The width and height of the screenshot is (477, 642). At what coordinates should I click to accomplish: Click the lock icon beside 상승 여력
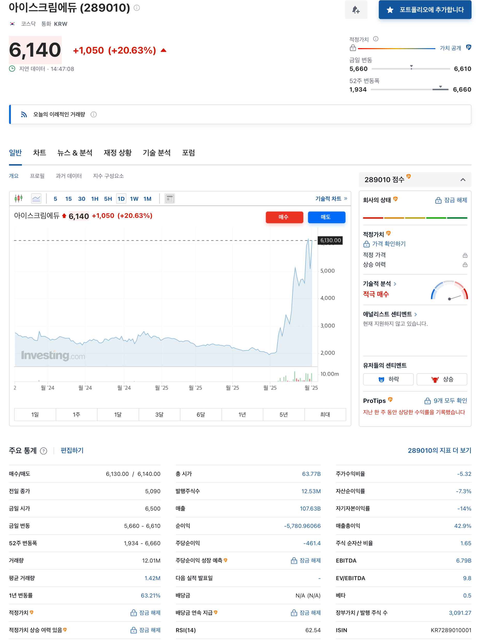[x=465, y=264]
